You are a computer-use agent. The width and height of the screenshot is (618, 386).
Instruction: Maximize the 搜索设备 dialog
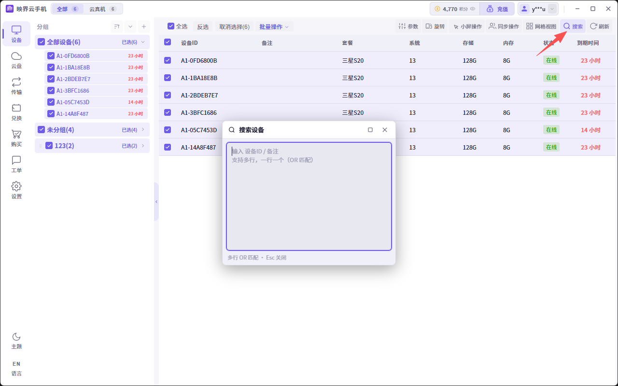tap(370, 130)
